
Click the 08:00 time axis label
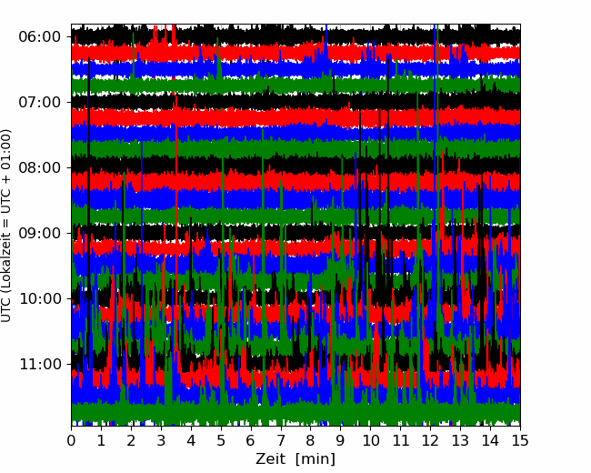pos(40,167)
